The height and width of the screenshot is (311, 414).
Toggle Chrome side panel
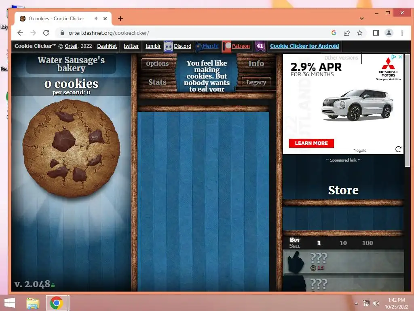click(376, 33)
